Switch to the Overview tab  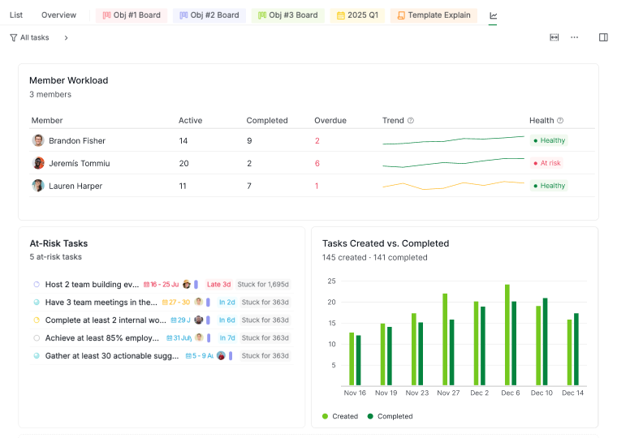click(58, 15)
